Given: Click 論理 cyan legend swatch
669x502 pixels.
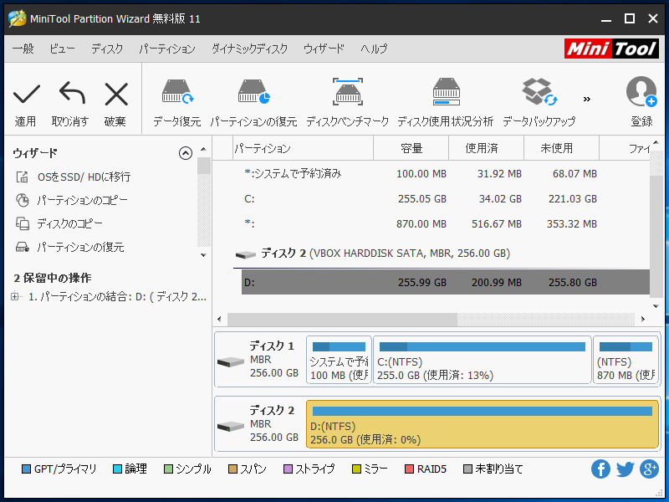Looking at the screenshot, I should coord(117,469).
